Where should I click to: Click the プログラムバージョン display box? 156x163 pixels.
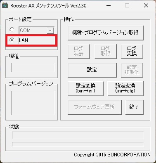[33, 103]
